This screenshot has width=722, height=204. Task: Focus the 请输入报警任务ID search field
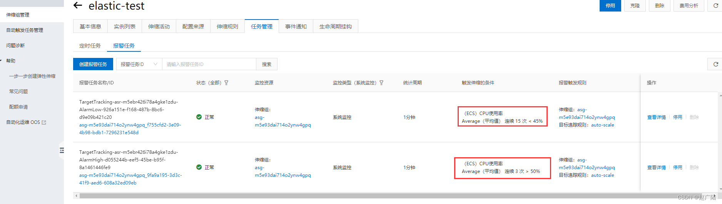(x=209, y=64)
